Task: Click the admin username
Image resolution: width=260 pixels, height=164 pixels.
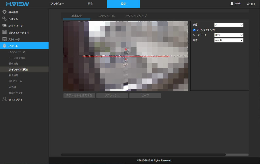Action: click(x=238, y=4)
